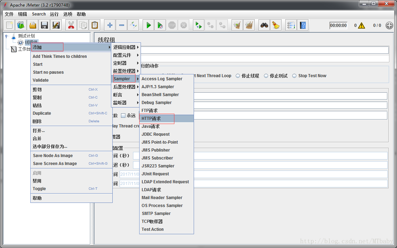Choose 删除 in context menu
Screen dimensions: 397x248
pos(71,121)
